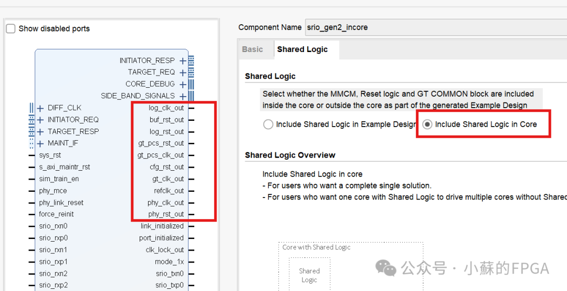Select Include Shared Logic in Core option

[427, 124]
